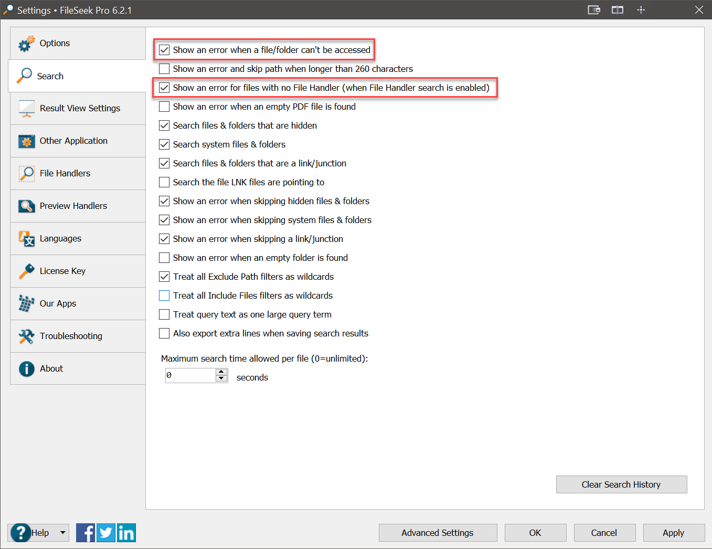Select the License Key icon
The width and height of the screenshot is (712, 549).
click(26, 271)
